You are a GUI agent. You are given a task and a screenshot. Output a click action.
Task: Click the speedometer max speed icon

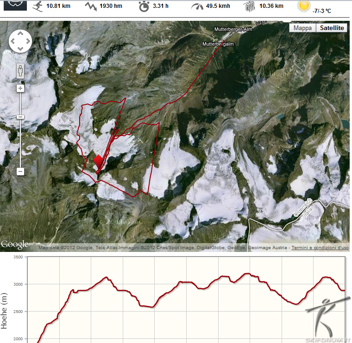coord(197,6)
